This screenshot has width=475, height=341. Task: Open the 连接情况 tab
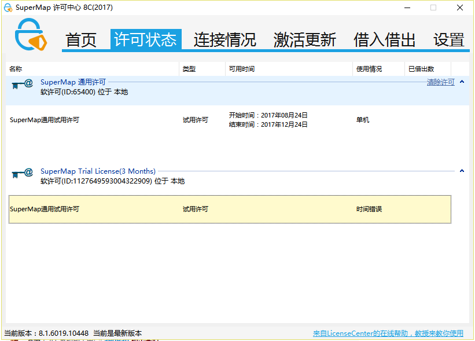pyautogui.click(x=225, y=40)
